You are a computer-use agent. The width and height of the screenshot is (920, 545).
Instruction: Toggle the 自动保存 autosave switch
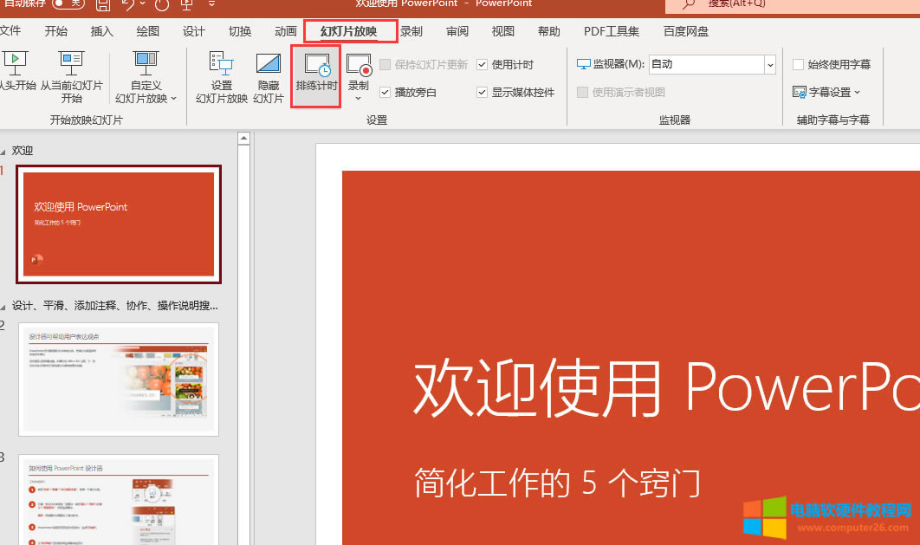coord(68,4)
